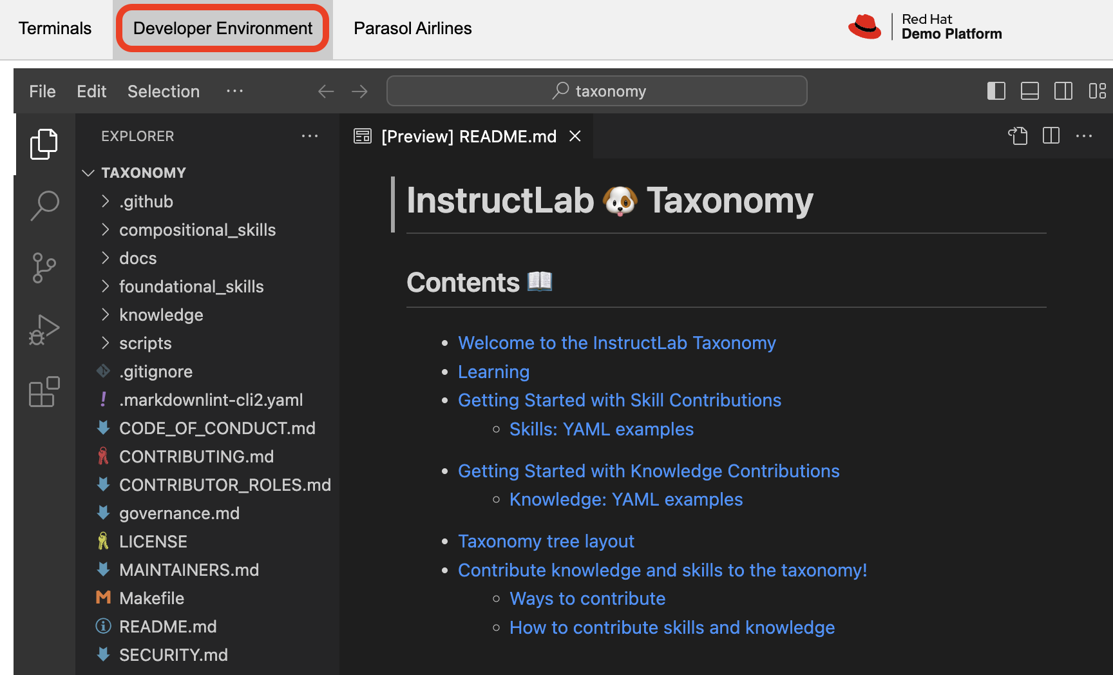
Task: Open the File menu
Action: click(43, 91)
